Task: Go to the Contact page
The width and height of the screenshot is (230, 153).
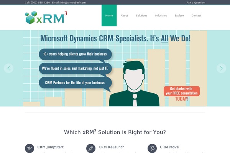Action: click(196, 16)
